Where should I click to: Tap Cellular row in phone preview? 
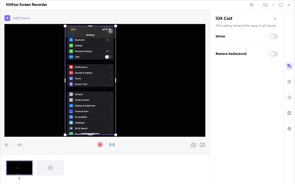[x=90, y=46]
